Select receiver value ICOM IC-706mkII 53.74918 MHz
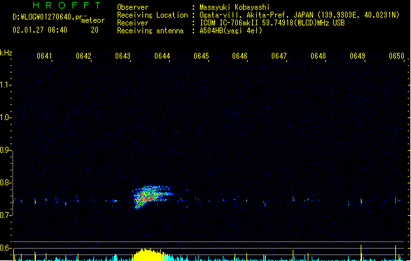 [272, 23]
